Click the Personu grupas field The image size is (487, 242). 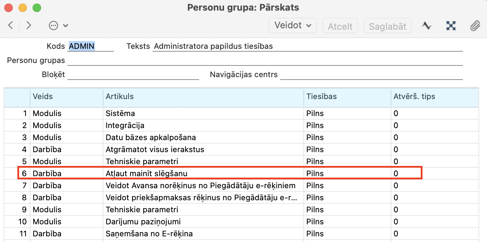264,60
